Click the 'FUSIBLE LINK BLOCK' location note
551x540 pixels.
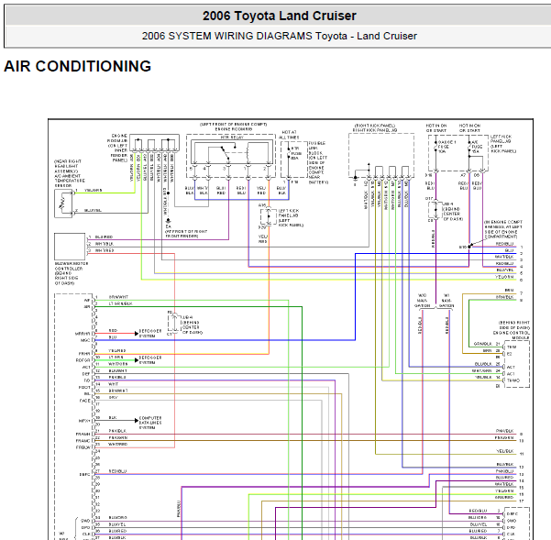pyautogui.click(x=318, y=162)
